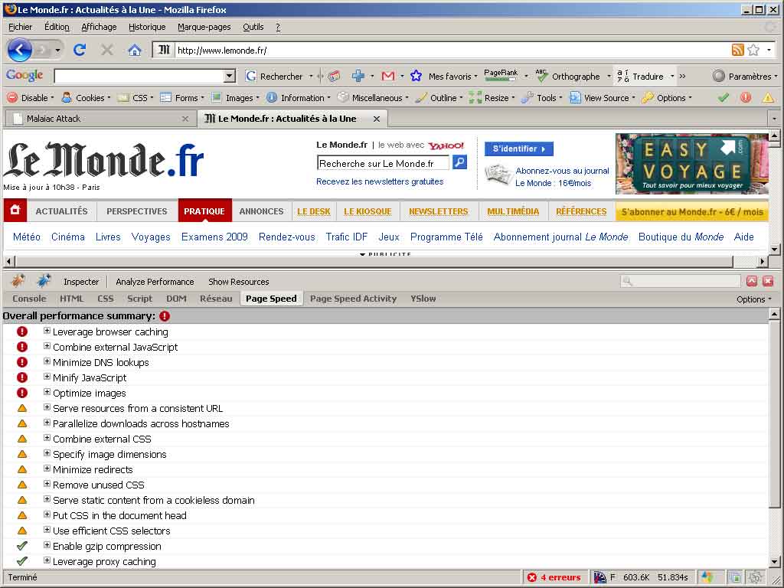The height and width of the screenshot is (588, 784).
Task: Click the Firebug bug icon
Action: click(18, 281)
